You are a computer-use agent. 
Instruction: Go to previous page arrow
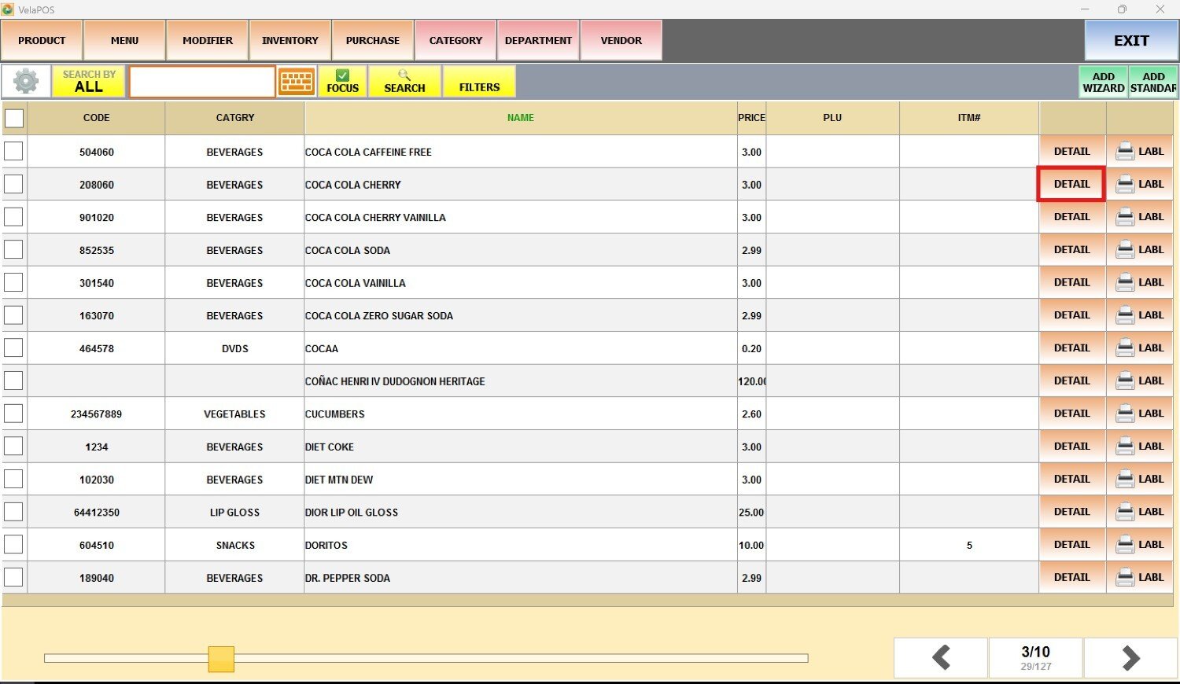941,657
